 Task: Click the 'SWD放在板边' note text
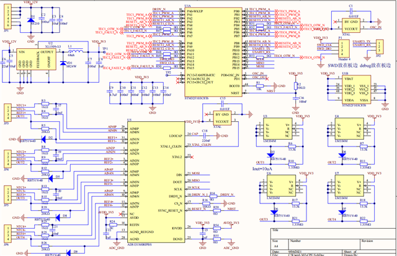pyautogui.click(x=342, y=66)
